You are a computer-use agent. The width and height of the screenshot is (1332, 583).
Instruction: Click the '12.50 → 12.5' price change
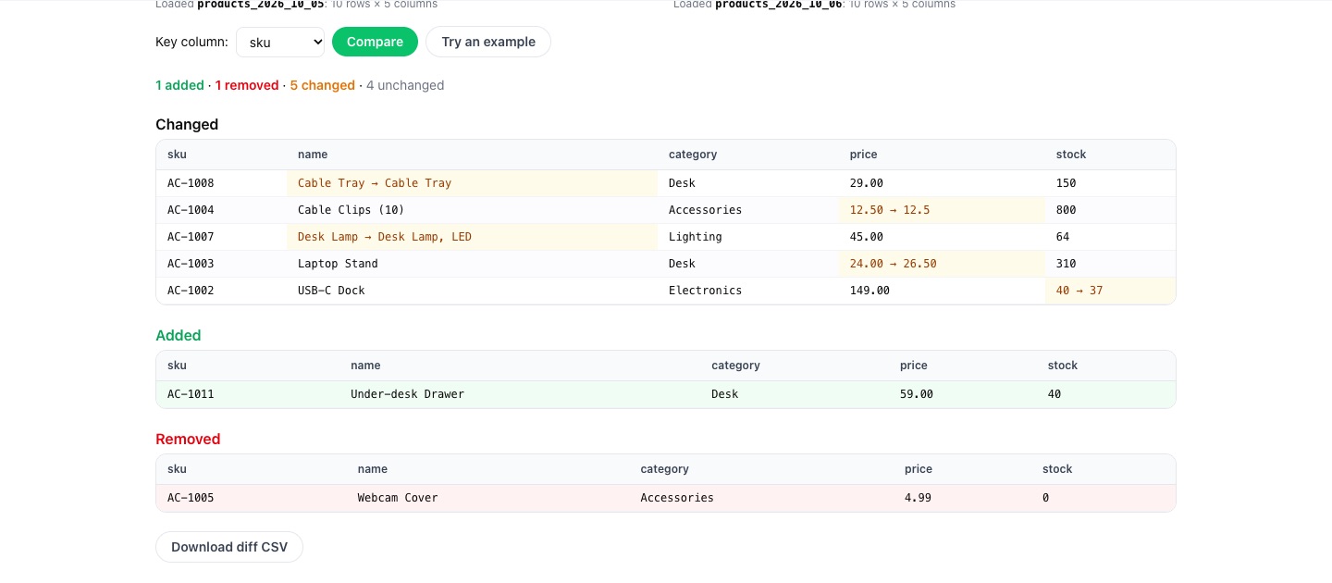[x=942, y=210]
